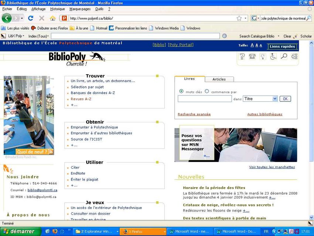
Task: Click the OK search button
Action: click(x=285, y=99)
